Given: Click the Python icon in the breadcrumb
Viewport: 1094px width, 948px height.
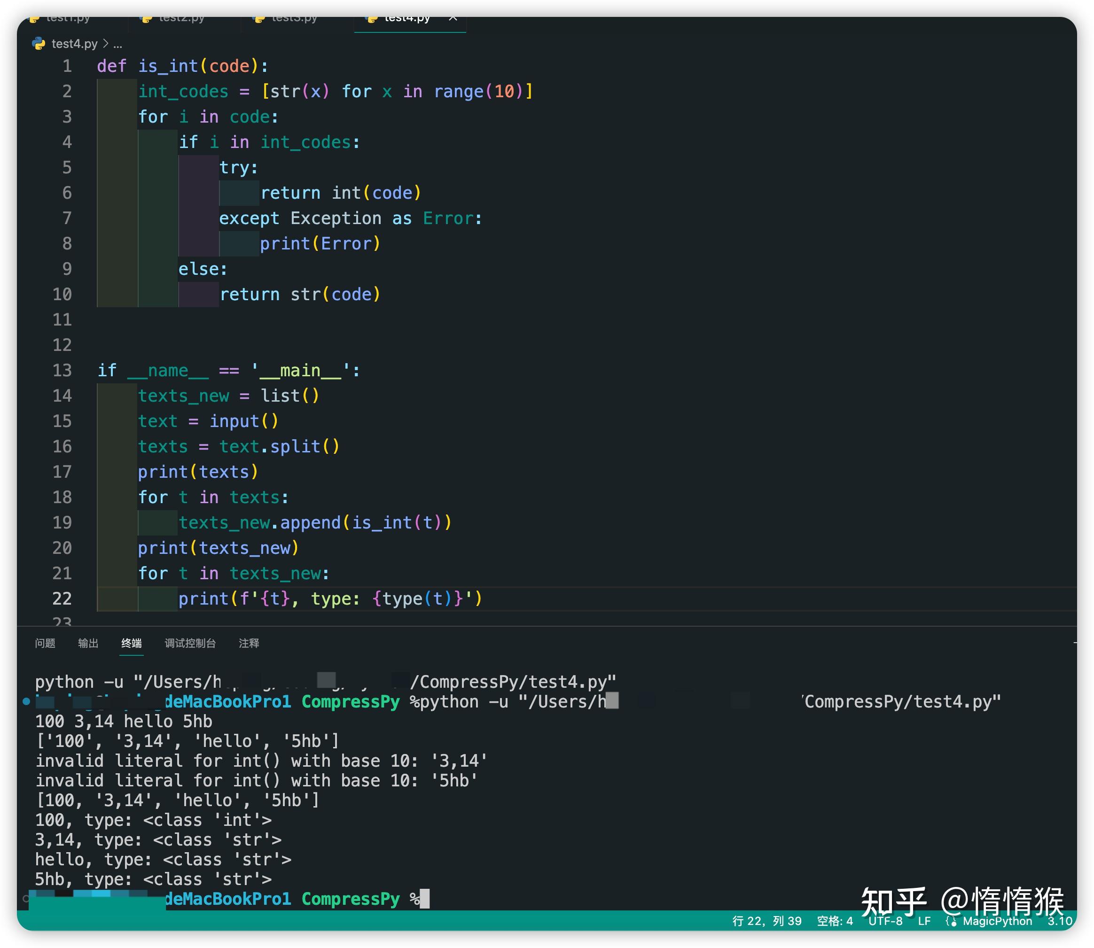Looking at the screenshot, I should [x=39, y=43].
